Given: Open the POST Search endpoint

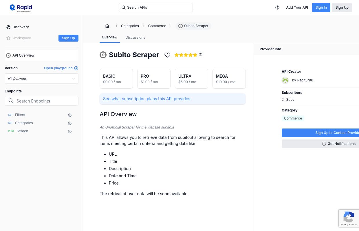Looking at the screenshot, I should (x=22, y=131).
